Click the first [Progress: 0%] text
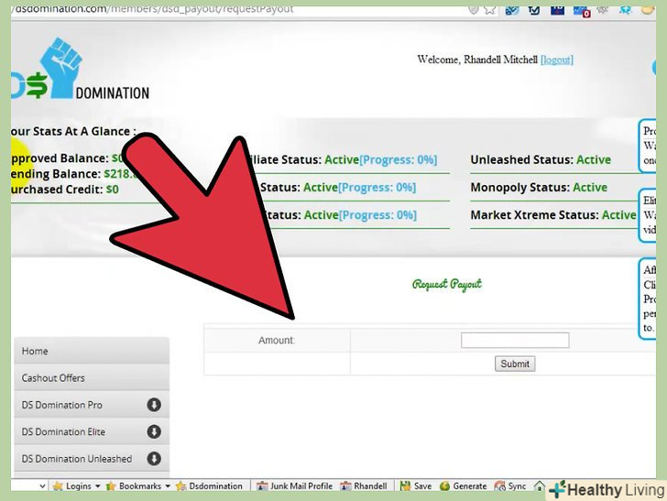The height and width of the screenshot is (501, 667). point(399,160)
